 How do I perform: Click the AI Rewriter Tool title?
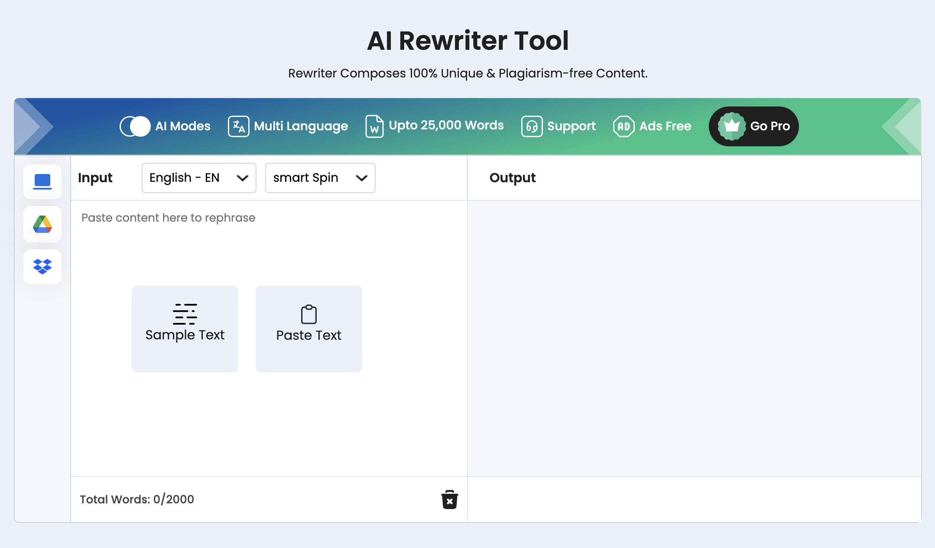(x=468, y=41)
